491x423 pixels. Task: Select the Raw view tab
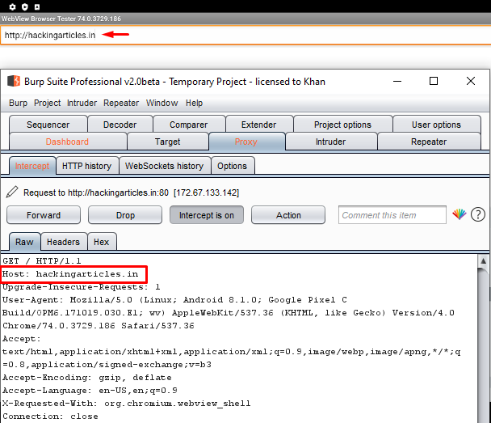(24, 242)
